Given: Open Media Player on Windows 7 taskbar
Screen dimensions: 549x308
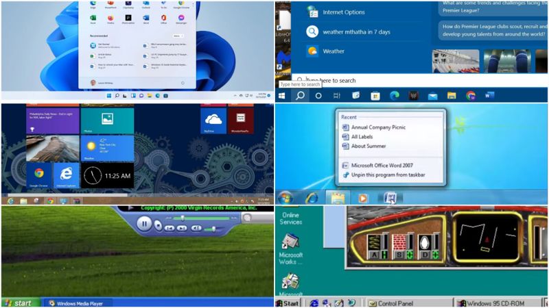Looking at the screenshot, I should click(x=363, y=198).
